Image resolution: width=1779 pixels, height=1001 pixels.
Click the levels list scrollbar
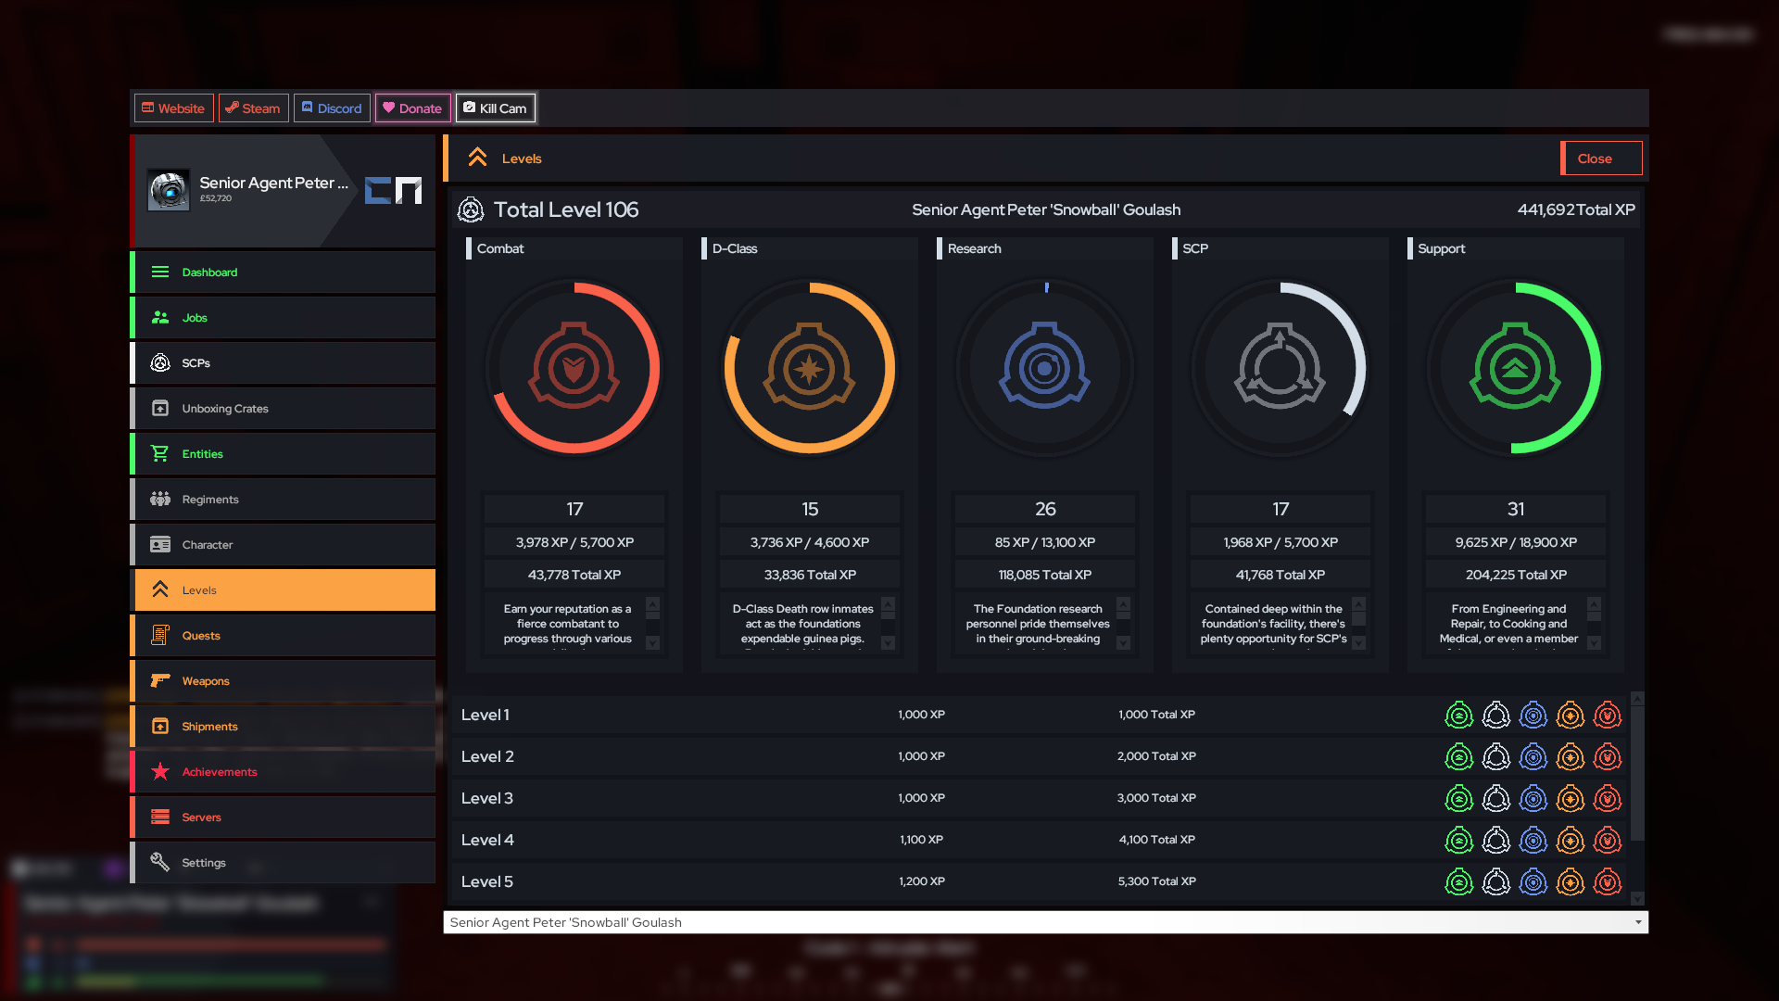point(1637,774)
